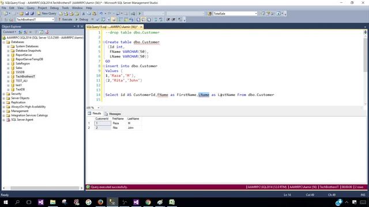Click the Disconnect icon in Object Explorer
This screenshot has width=369, height=207.
tap(25, 32)
